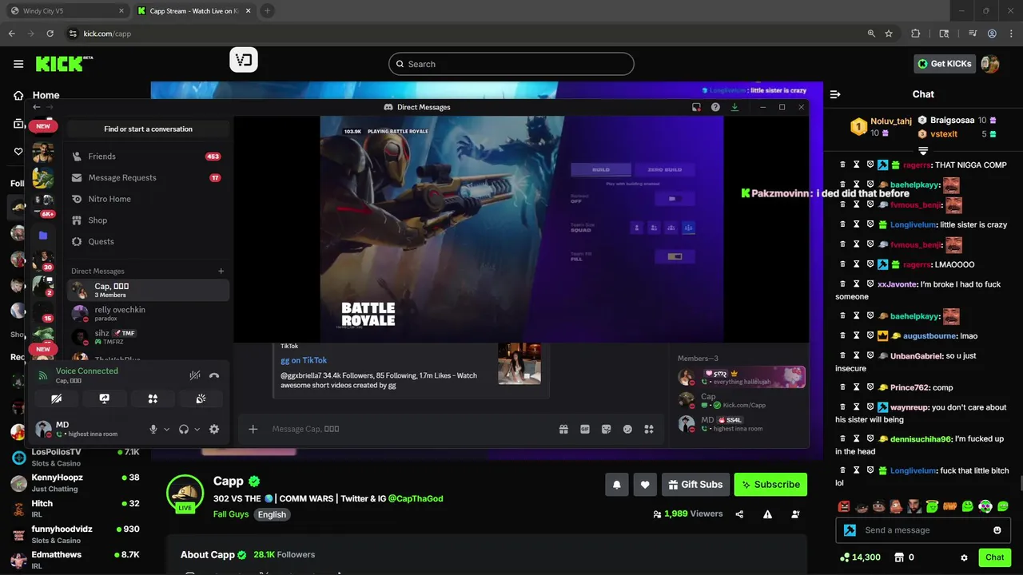Image resolution: width=1023 pixels, height=575 pixels.
Task: Open Discord Quests
Action: tap(147, 241)
